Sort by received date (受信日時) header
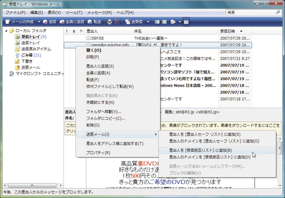Screen dimensions: 285x198 [235, 31]
